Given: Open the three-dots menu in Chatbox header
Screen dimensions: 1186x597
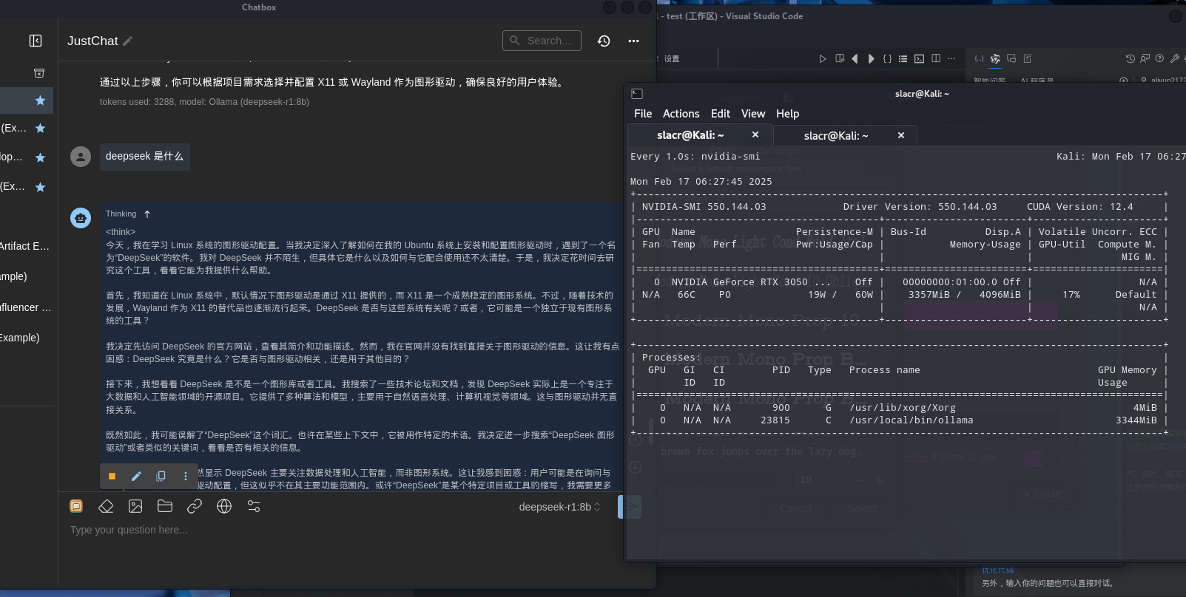Looking at the screenshot, I should (x=633, y=41).
